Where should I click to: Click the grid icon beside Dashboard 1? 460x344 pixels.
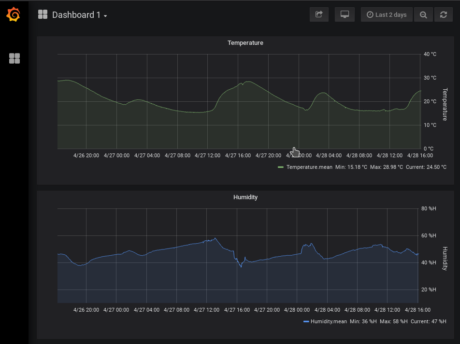click(x=43, y=15)
